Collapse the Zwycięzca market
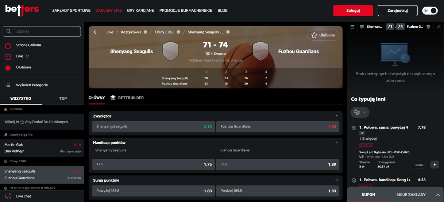Image resolution: width=444 pixels, height=202 pixels. (336, 116)
